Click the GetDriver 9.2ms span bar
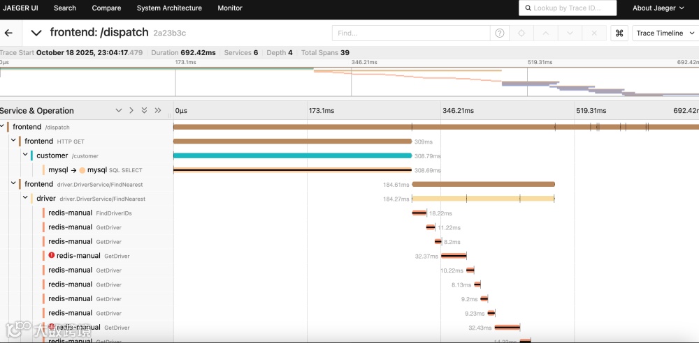This screenshot has width=699, height=343. click(484, 299)
